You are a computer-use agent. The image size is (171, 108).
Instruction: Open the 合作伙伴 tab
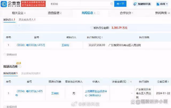[126, 13]
